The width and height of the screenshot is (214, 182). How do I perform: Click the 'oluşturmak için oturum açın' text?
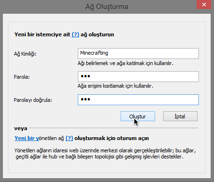[112, 138]
